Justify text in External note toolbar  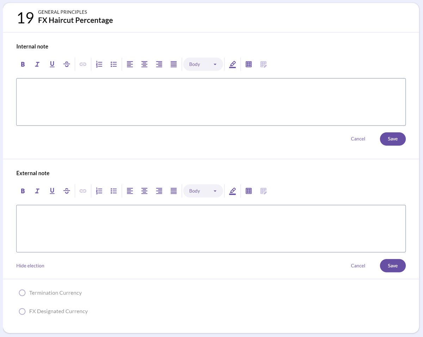click(x=173, y=191)
